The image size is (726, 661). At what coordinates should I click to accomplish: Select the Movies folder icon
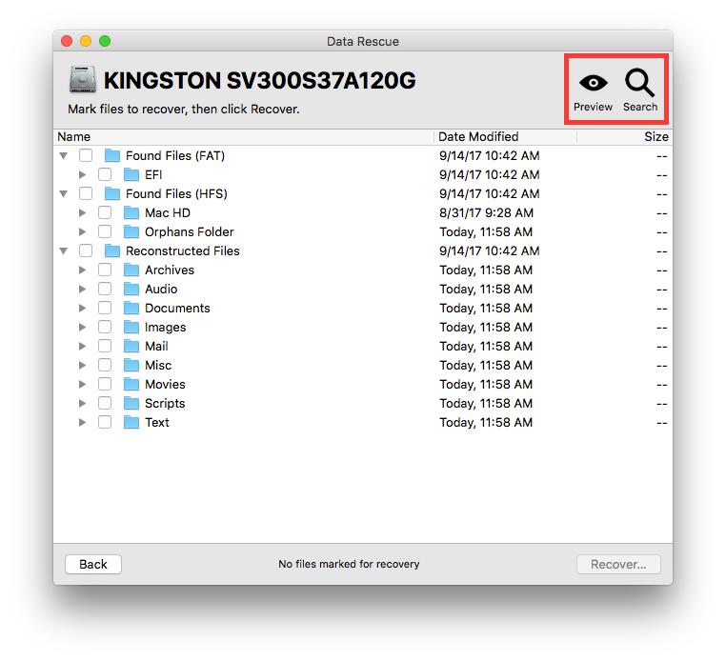click(131, 384)
